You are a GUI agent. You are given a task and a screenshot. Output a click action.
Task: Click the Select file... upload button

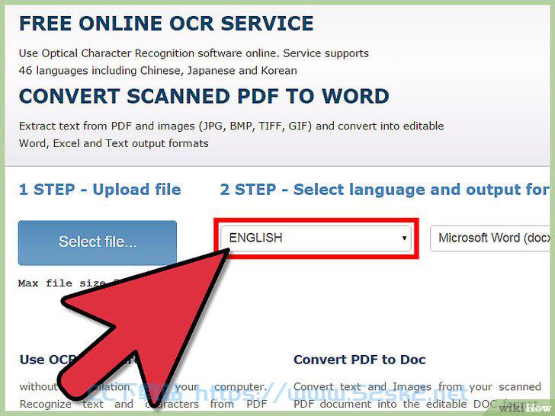pyautogui.click(x=98, y=242)
